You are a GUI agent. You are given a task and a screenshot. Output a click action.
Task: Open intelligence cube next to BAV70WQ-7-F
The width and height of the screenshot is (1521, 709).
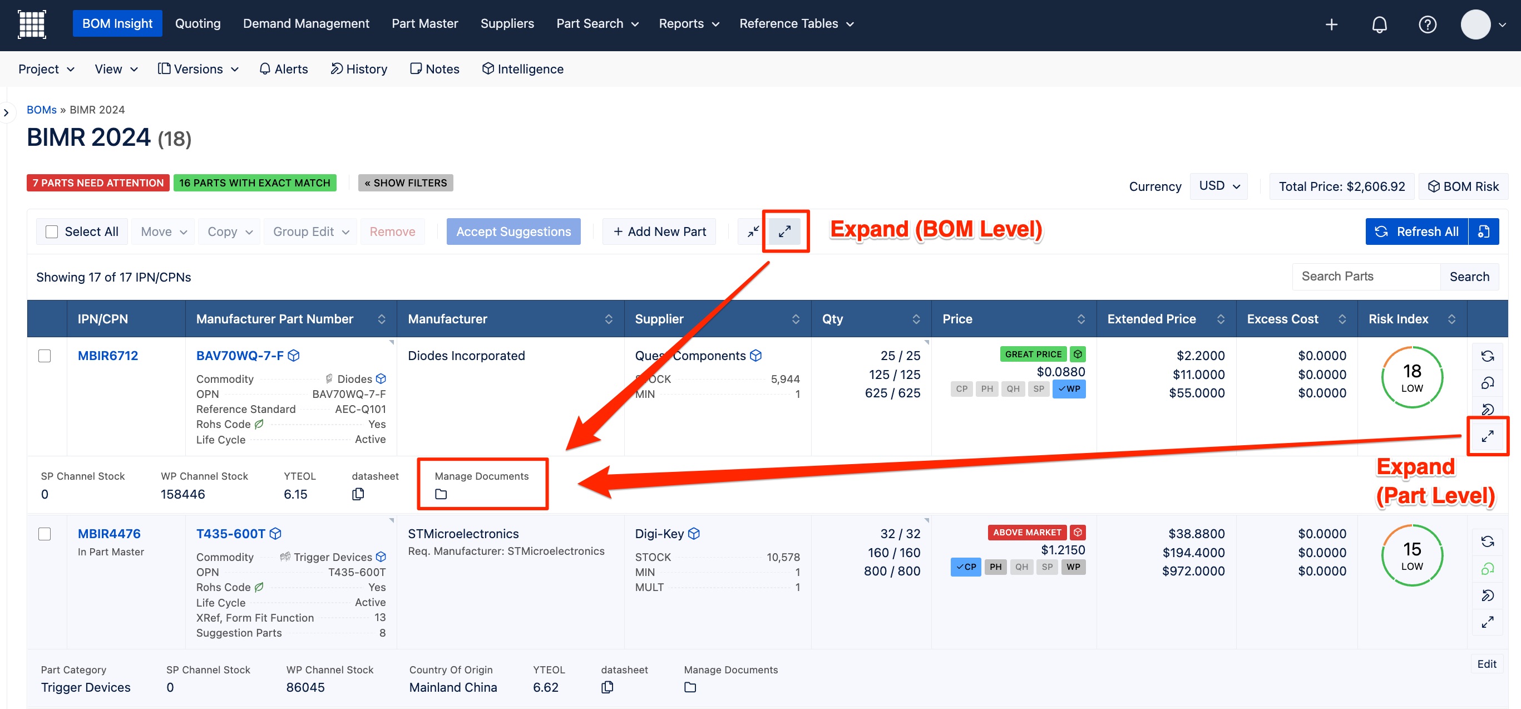tap(293, 356)
